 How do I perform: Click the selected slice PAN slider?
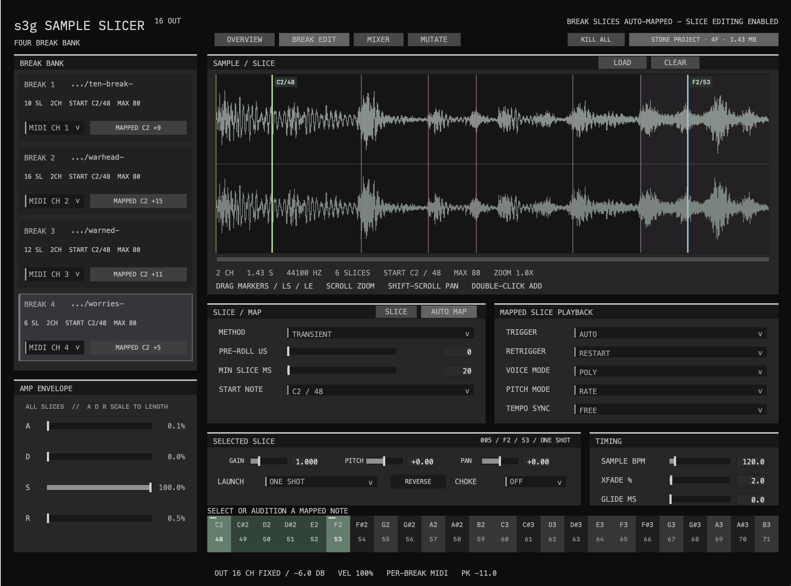(500, 461)
